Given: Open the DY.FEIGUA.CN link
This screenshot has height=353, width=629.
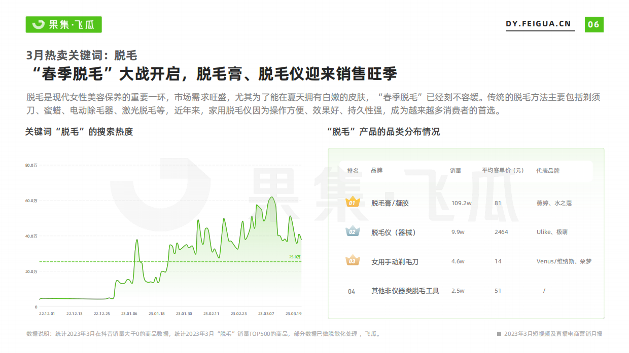Looking at the screenshot, I should (x=538, y=23).
